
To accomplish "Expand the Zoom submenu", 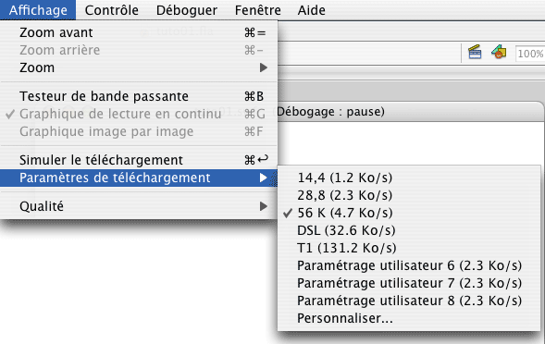I will (x=139, y=68).
